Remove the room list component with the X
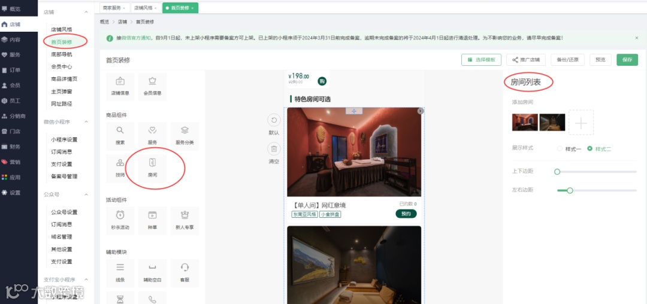 (421, 111)
